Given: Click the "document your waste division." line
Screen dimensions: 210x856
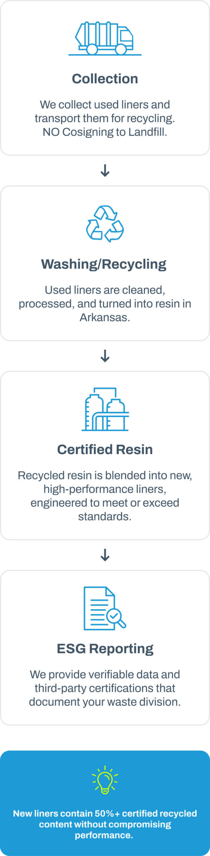Looking at the screenshot, I should [105, 702].
